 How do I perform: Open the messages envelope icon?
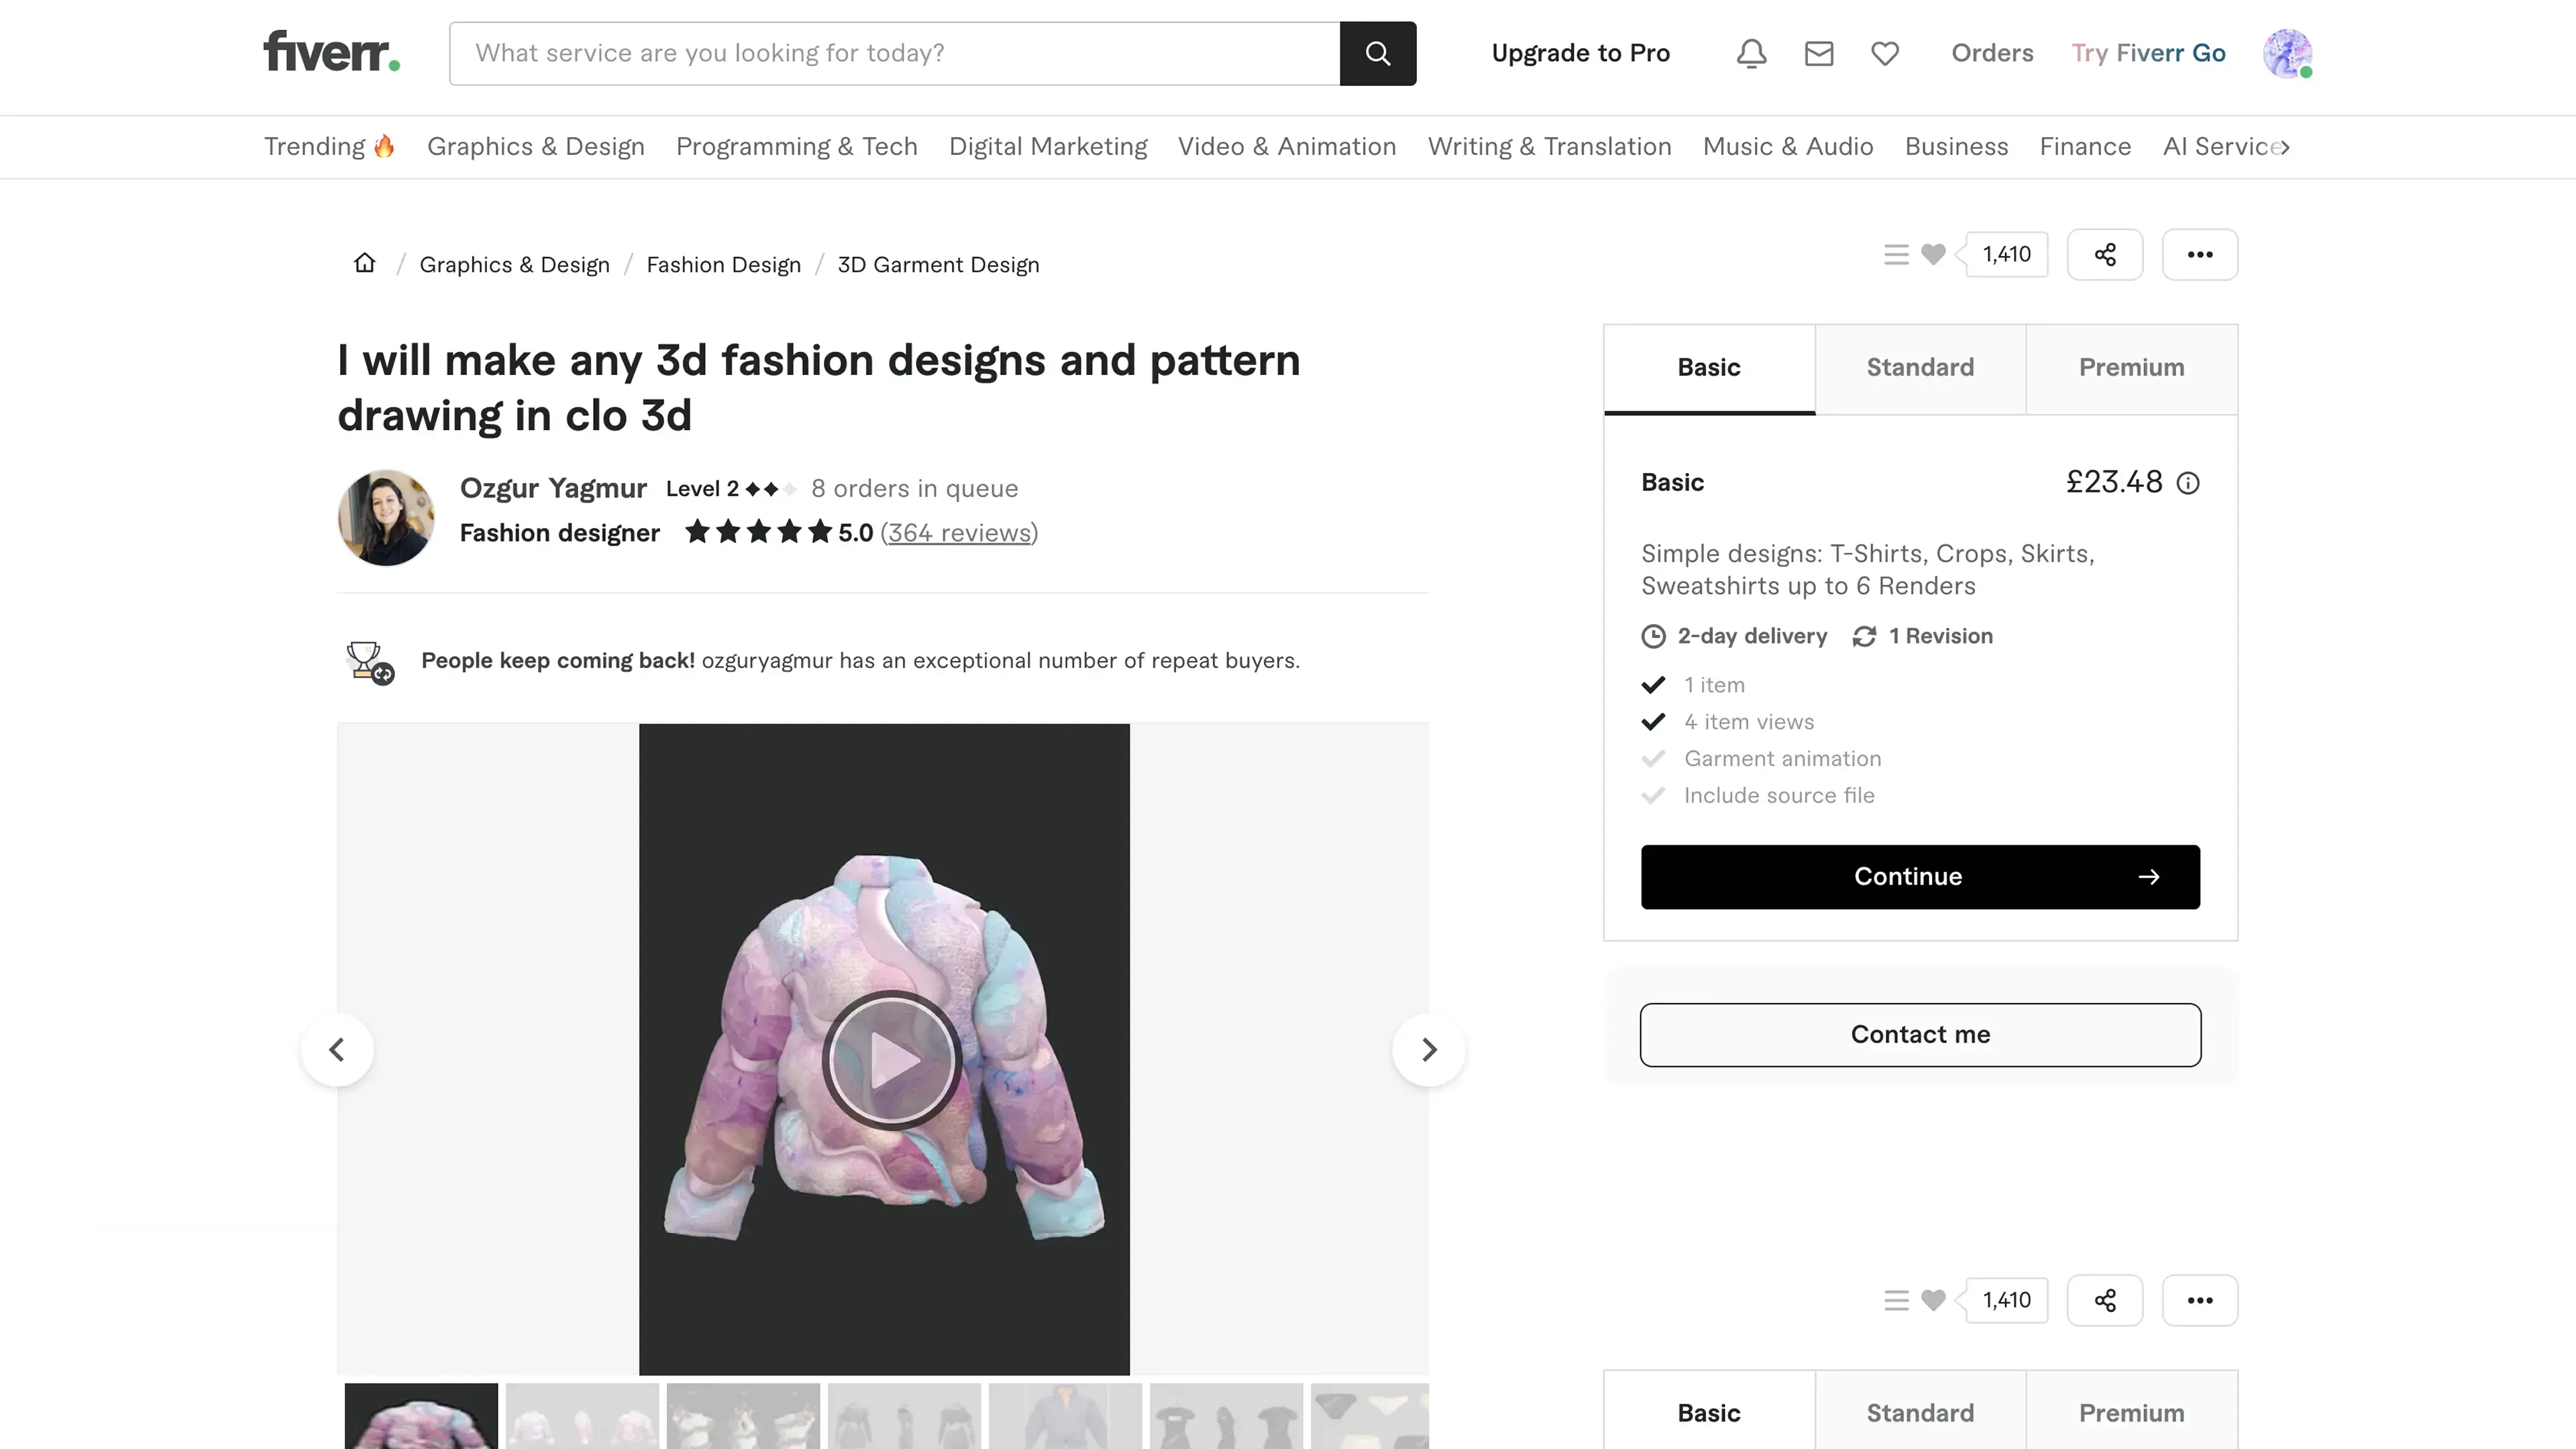pos(1818,53)
